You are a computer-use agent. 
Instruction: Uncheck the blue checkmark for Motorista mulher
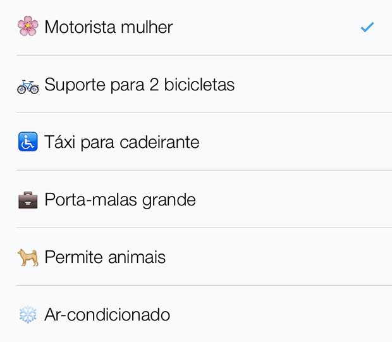(367, 27)
